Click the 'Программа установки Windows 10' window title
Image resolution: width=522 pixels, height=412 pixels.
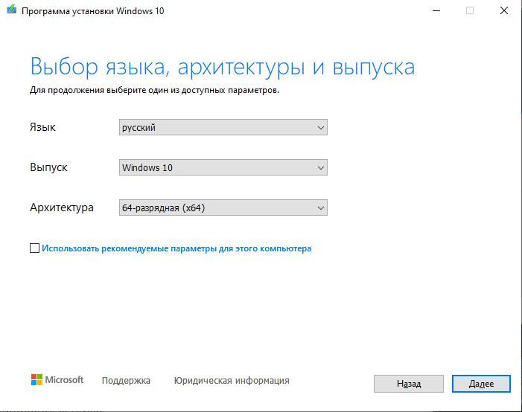pos(93,11)
